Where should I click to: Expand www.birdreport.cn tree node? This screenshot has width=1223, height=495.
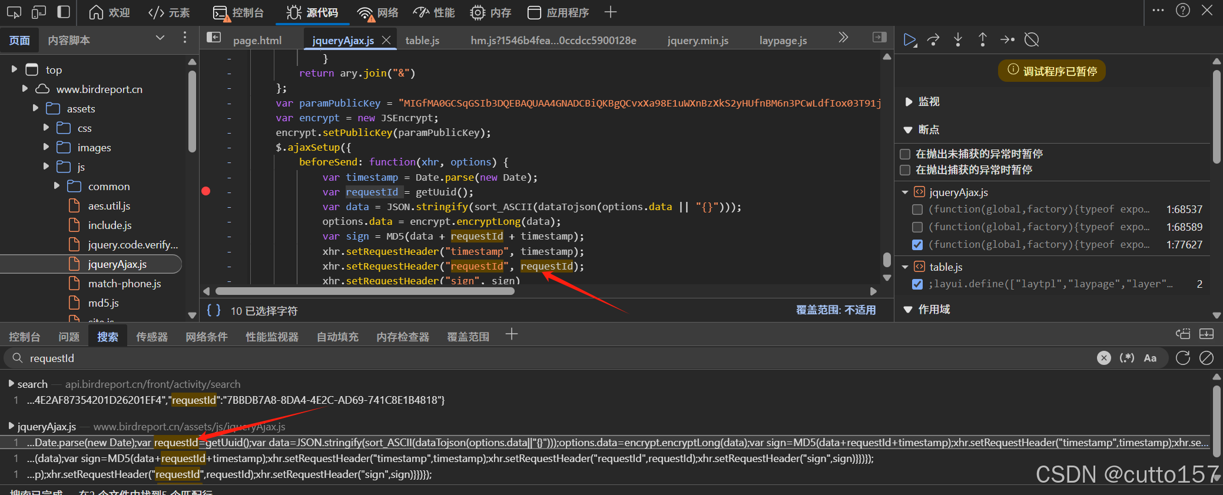pos(25,89)
